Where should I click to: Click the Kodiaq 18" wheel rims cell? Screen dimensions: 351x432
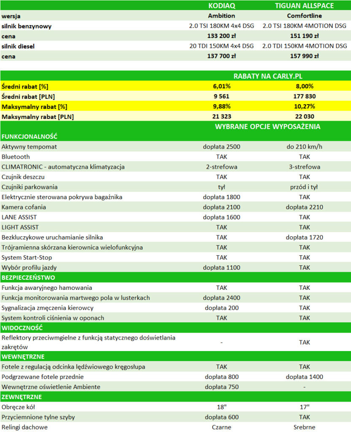tap(221, 407)
